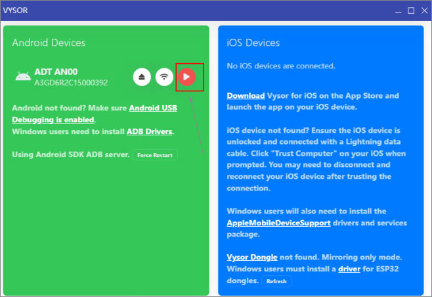Click 'No iOS devices are connected.' text
This screenshot has width=432, height=297.
[281, 66]
